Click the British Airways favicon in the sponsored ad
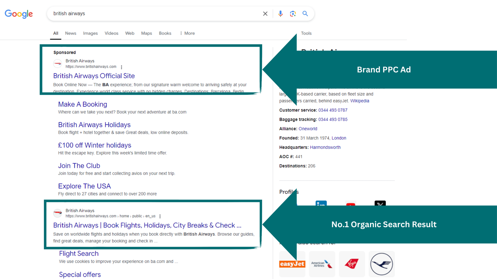This screenshot has width=497, height=279. point(57,64)
